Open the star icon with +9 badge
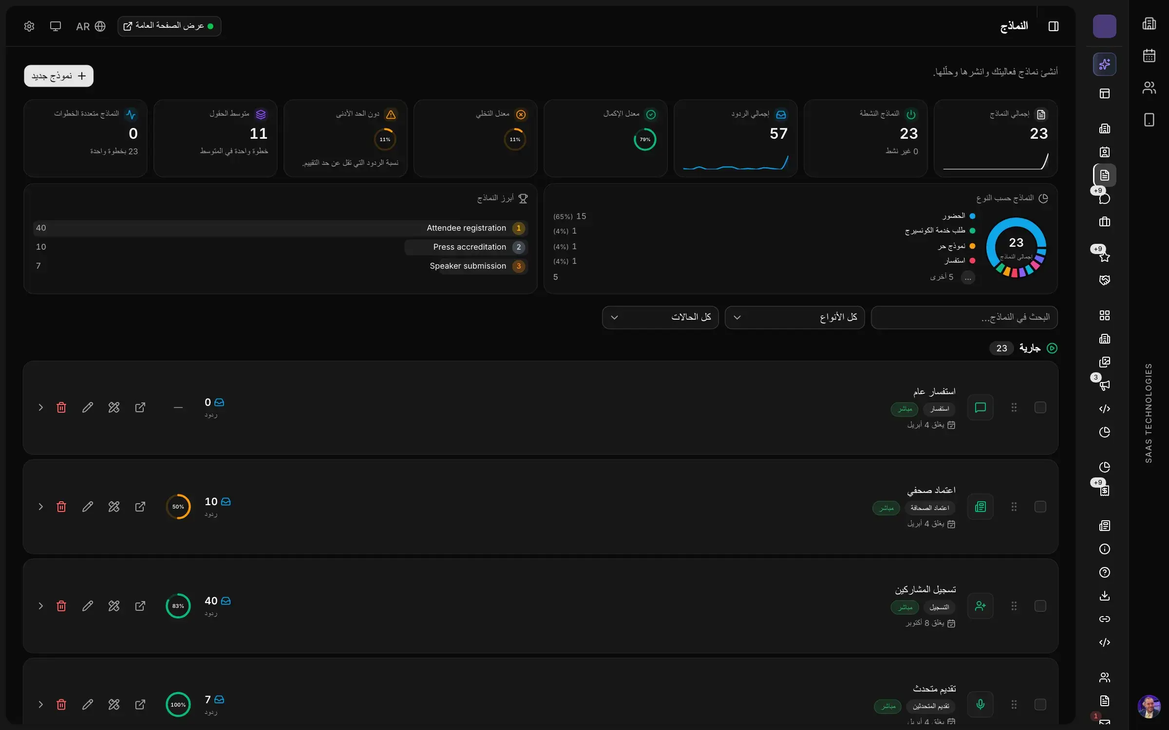The width and height of the screenshot is (1169, 730). click(x=1104, y=256)
